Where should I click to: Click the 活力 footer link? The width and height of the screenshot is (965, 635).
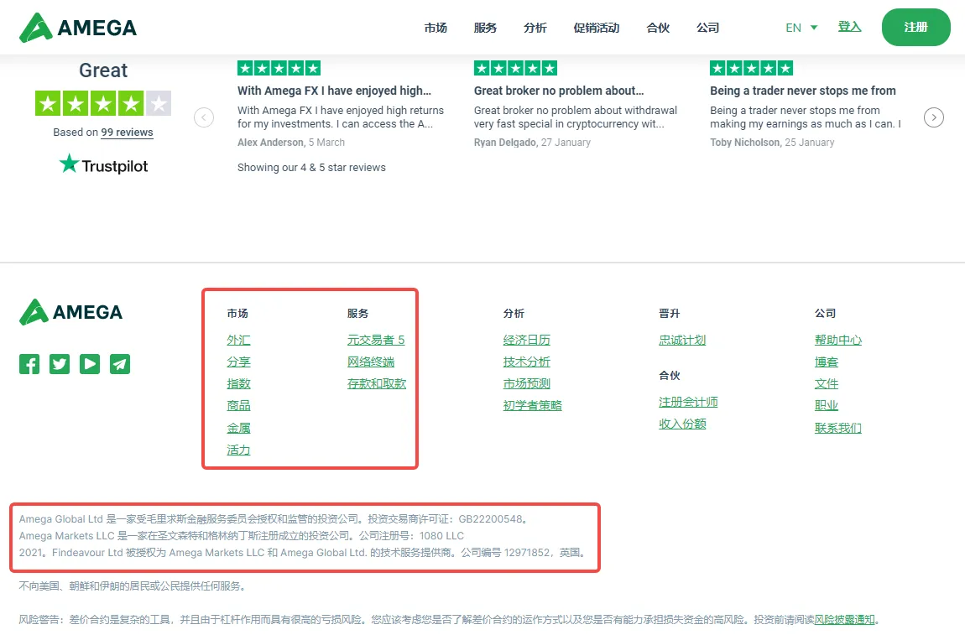[x=238, y=450]
